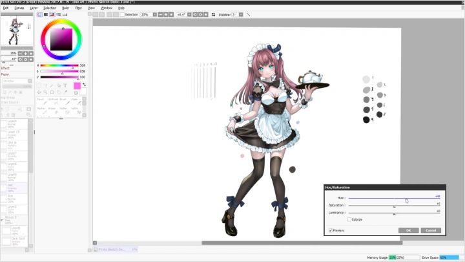
Task: Select the Hair layer
Action: [14, 188]
